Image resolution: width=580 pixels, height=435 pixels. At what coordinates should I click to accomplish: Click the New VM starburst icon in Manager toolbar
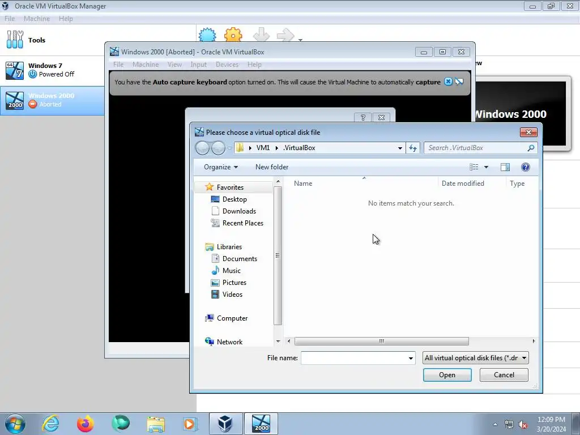[x=207, y=35]
